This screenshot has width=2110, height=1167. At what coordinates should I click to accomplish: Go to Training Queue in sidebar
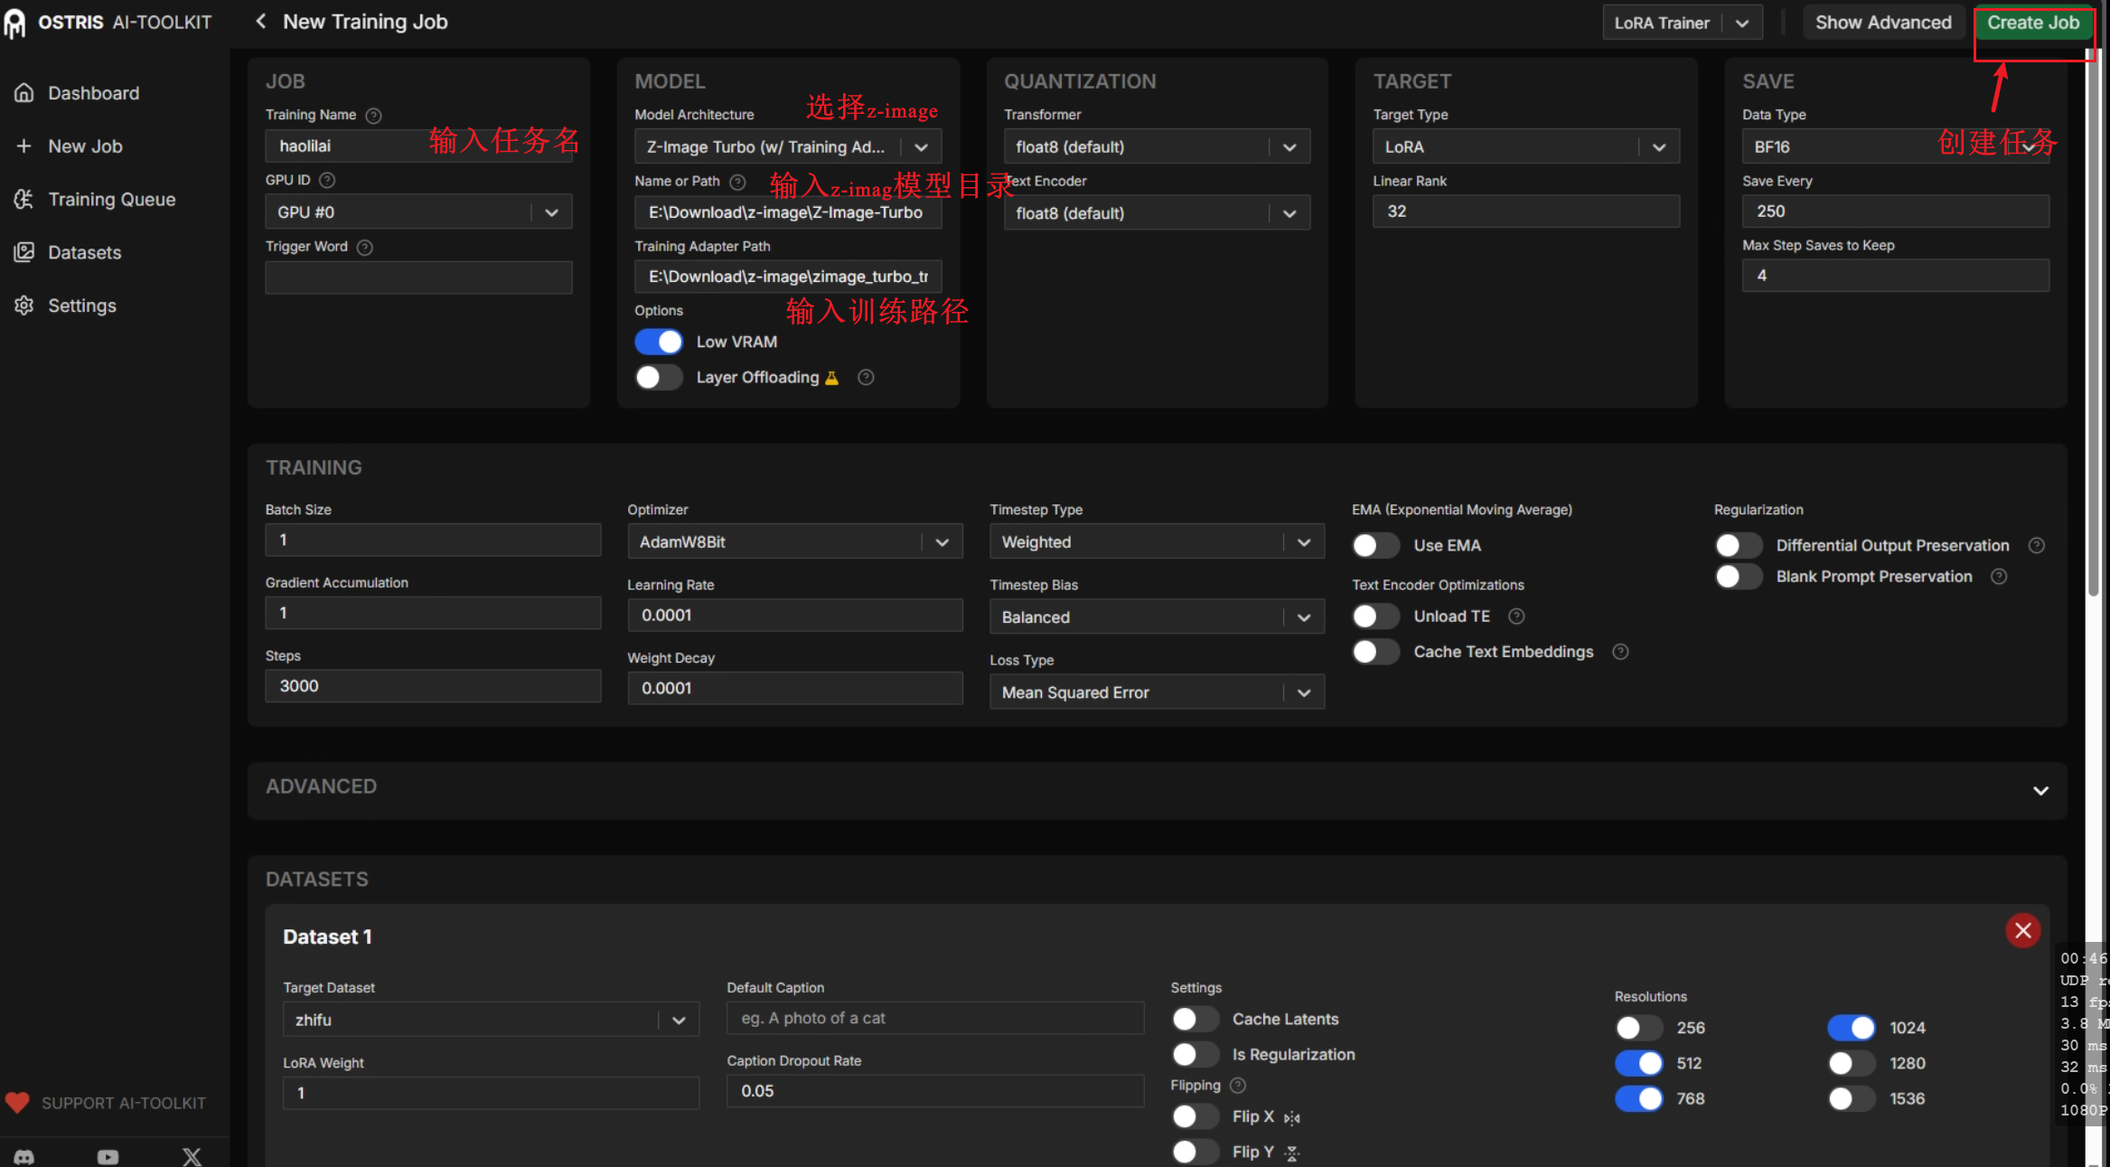(x=111, y=199)
